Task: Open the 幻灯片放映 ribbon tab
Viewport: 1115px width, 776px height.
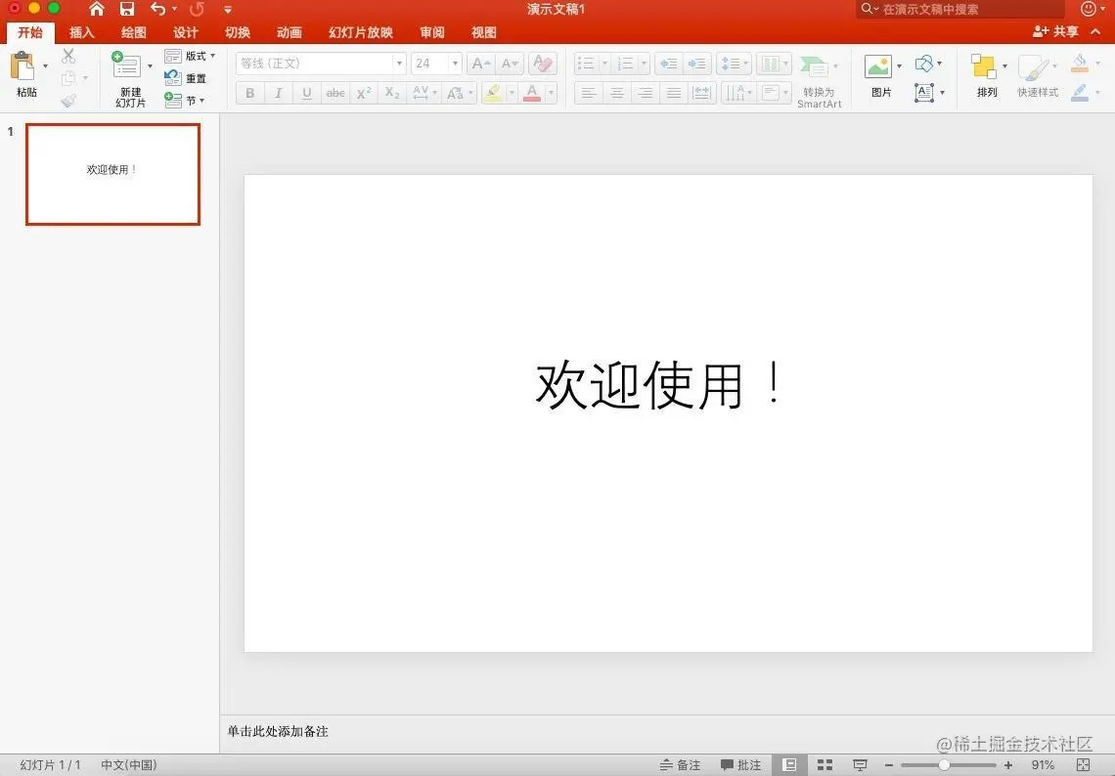Action: click(359, 31)
